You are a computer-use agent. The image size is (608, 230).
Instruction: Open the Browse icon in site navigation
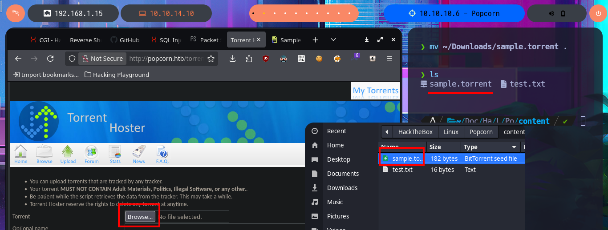(45, 155)
